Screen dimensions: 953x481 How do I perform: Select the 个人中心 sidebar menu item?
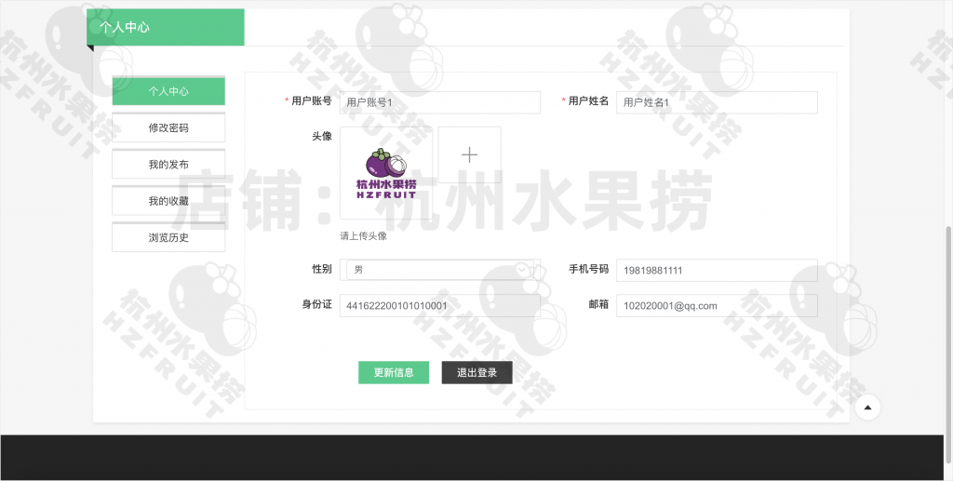pyautogui.click(x=168, y=91)
